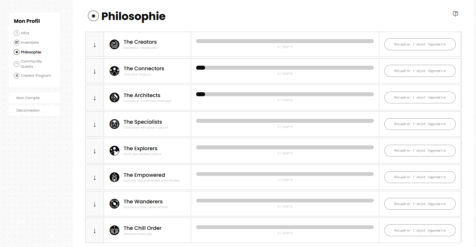Screen dimensions: 476x247
Task: Open the help icon at top right
Action: click(x=455, y=14)
